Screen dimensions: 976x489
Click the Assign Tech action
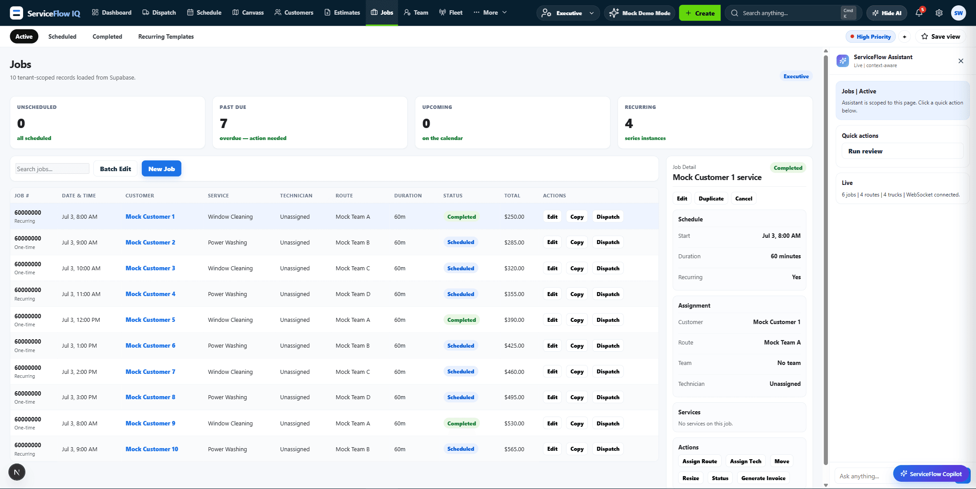coord(746,461)
